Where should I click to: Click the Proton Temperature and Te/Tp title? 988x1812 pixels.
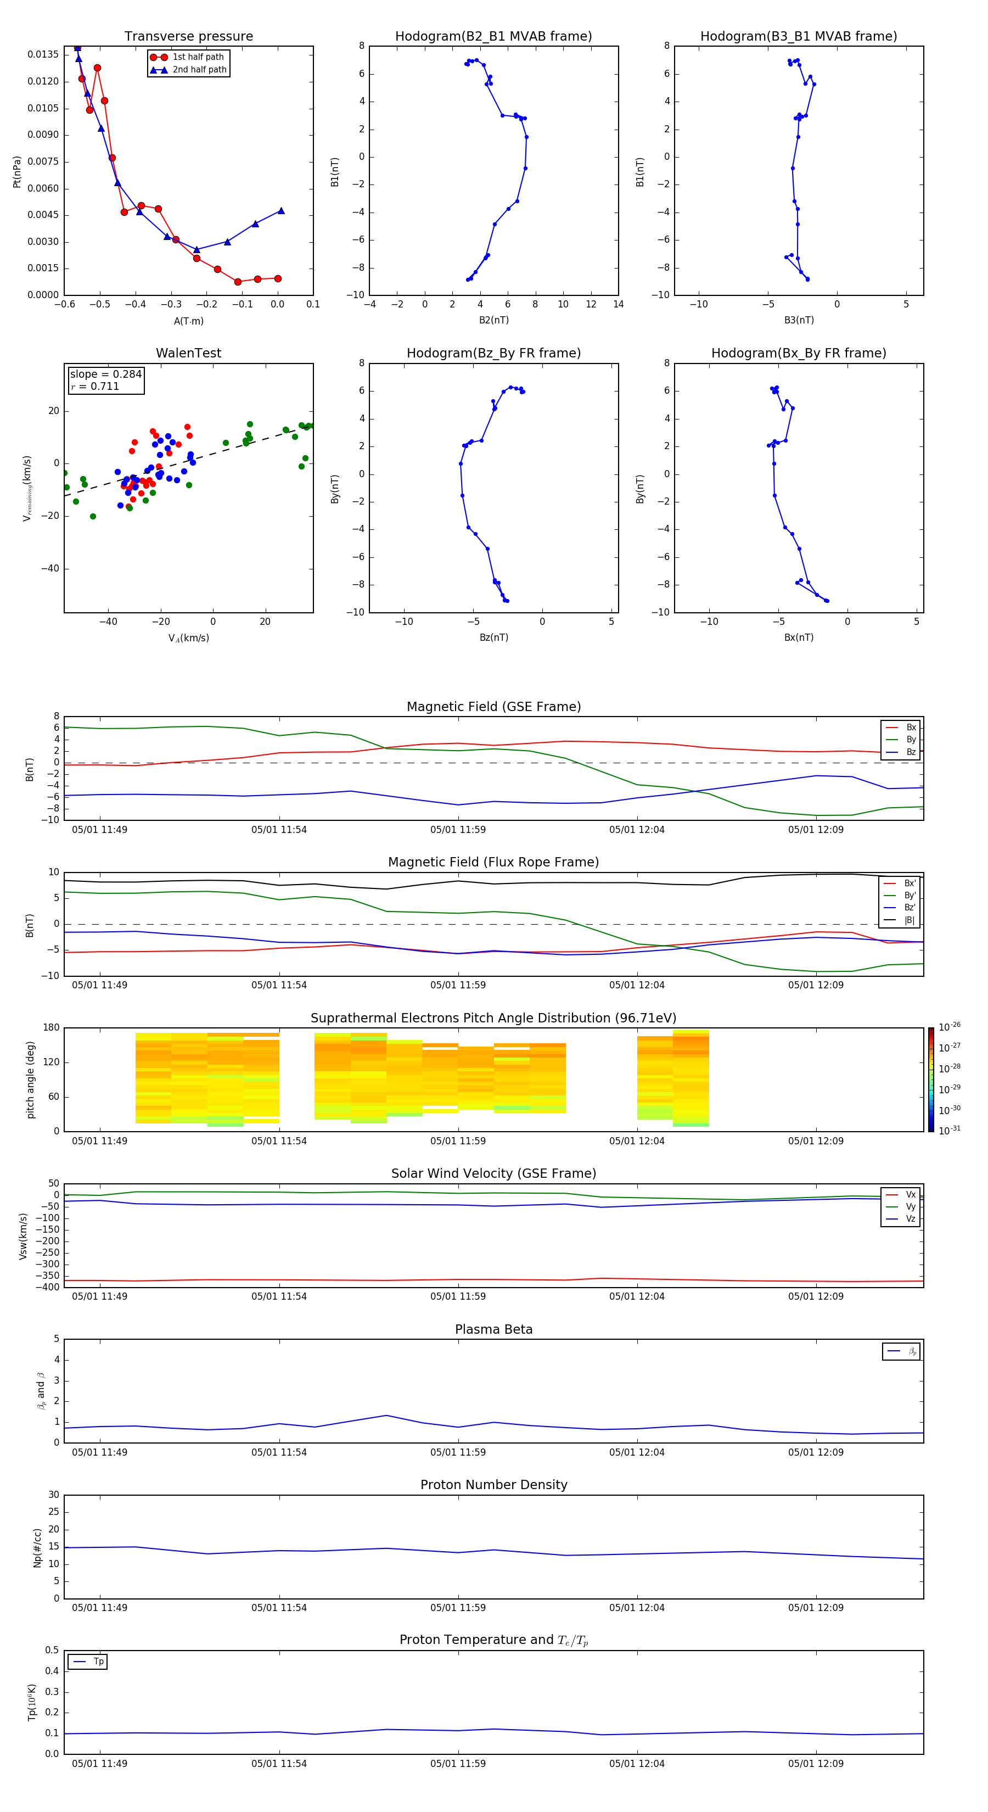[493, 1640]
